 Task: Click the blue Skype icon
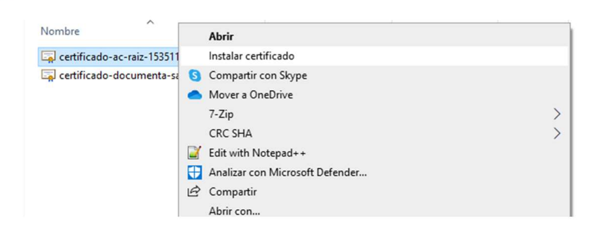point(195,76)
